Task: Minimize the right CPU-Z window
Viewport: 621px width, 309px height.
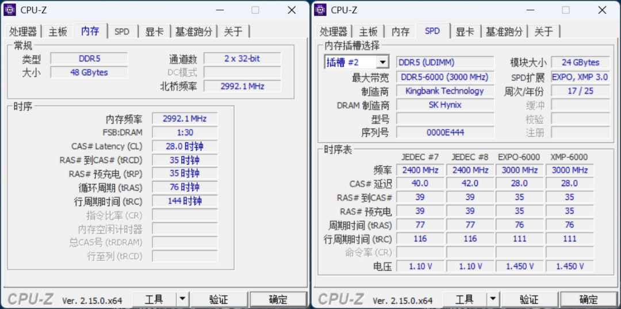Action: [x=530, y=10]
